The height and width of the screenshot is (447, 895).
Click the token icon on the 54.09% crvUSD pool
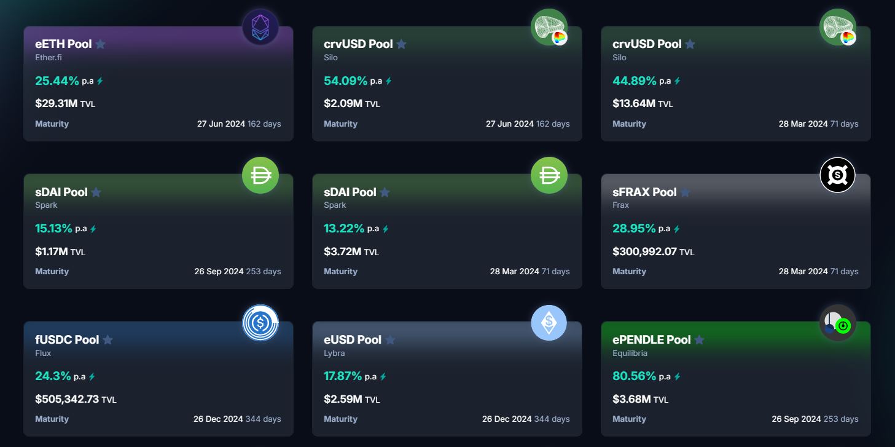[549, 28]
